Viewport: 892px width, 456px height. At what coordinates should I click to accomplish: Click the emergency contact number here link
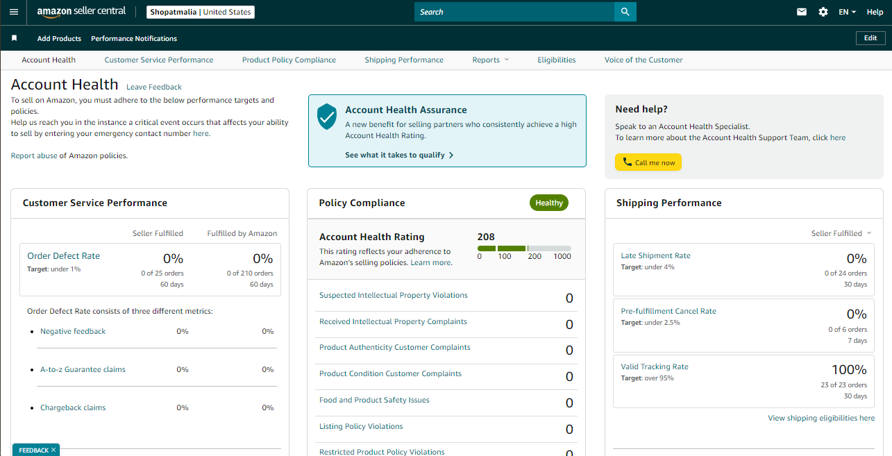pyautogui.click(x=201, y=133)
